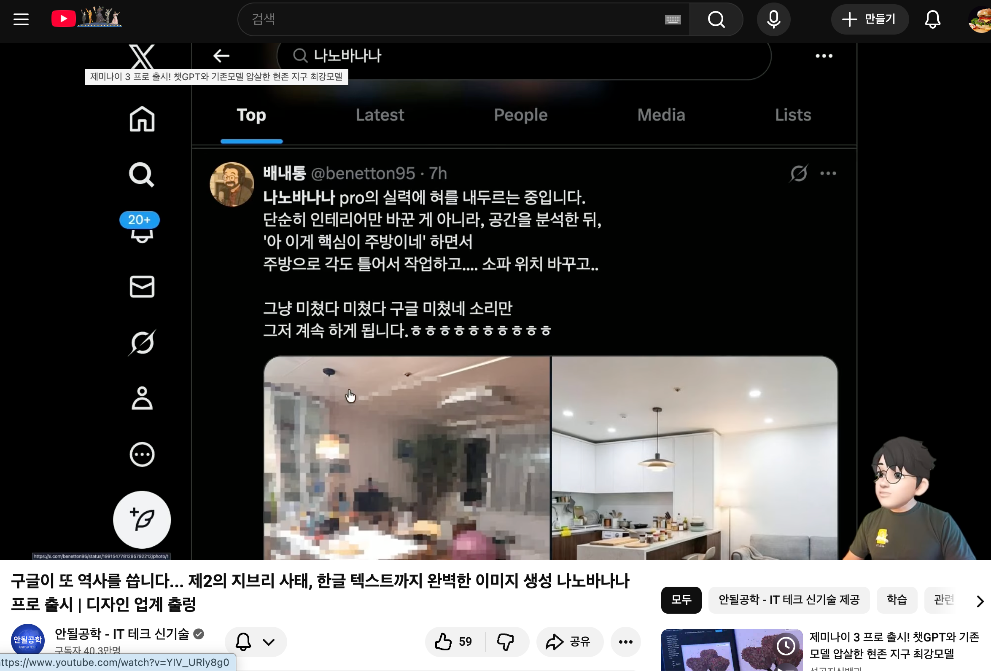The image size is (991, 671).
Task: Select the 안될공학 - IT 테크 신기술 제공 chip
Action: point(788,599)
